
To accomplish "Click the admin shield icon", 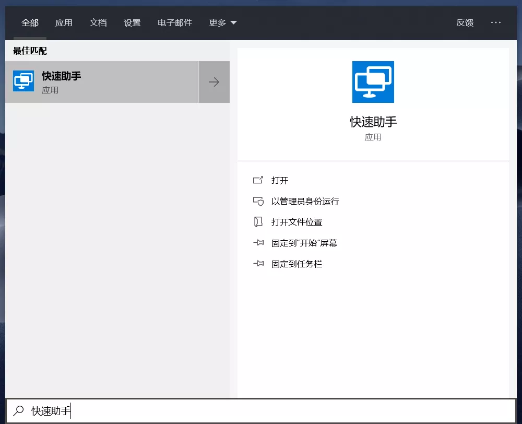I will click(258, 201).
